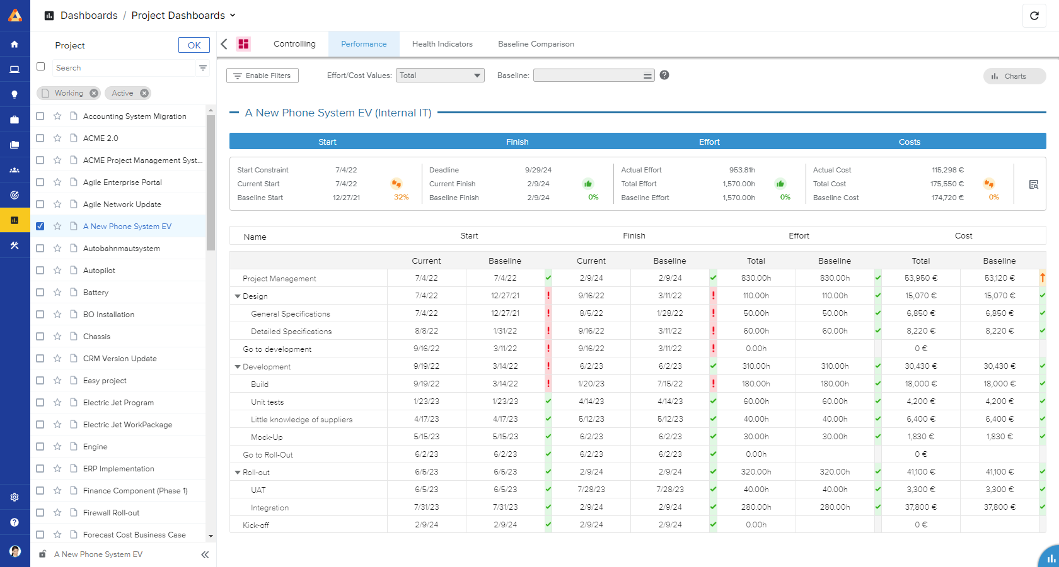The image size is (1059, 567).
Task: Open the Effort/Cost Values dropdown
Action: tap(440, 75)
